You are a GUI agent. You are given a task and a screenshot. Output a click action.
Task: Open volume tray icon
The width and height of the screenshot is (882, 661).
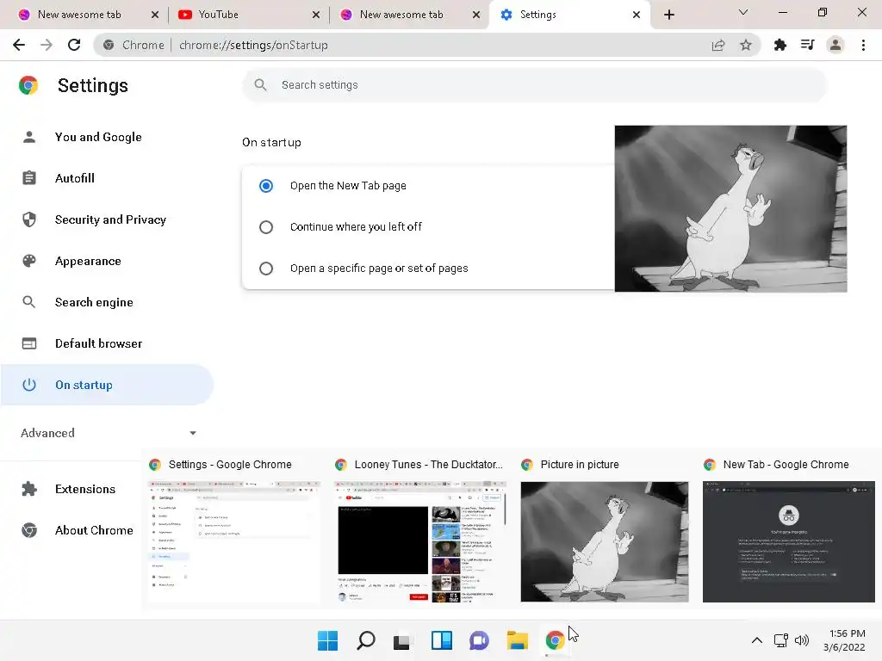tap(802, 640)
